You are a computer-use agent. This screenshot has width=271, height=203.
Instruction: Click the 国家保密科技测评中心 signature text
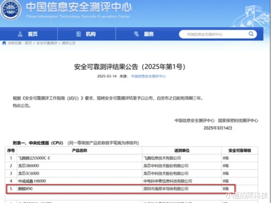pos(238,121)
